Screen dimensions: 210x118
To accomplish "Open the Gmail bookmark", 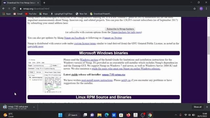I will point(18,14).
